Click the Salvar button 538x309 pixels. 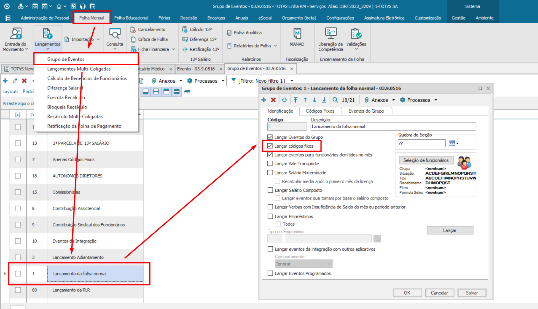(472, 293)
